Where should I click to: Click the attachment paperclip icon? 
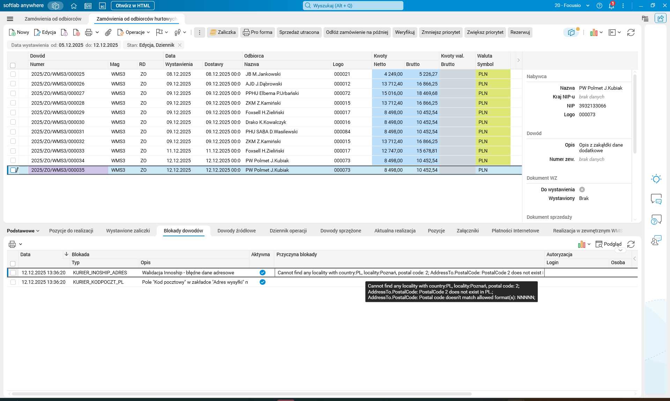coord(108,32)
